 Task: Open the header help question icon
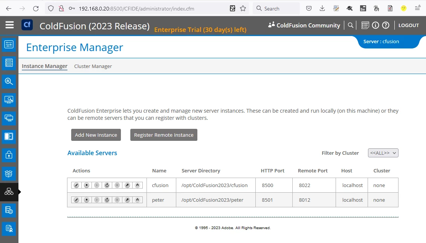(x=386, y=25)
